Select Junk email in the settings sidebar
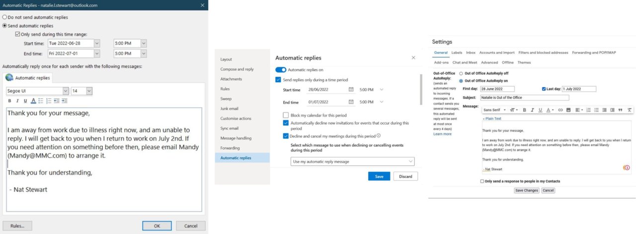Viewport: 636px width, 234px height. click(230, 109)
